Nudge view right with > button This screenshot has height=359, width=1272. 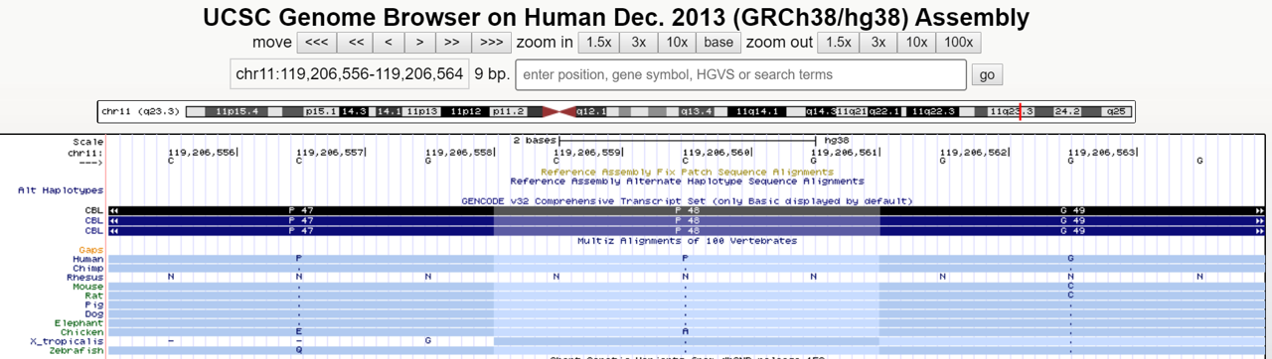[x=420, y=43]
